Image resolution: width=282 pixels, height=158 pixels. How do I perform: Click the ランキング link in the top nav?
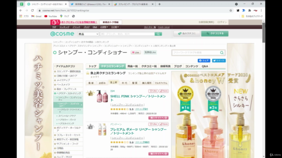(x=64, y=27)
